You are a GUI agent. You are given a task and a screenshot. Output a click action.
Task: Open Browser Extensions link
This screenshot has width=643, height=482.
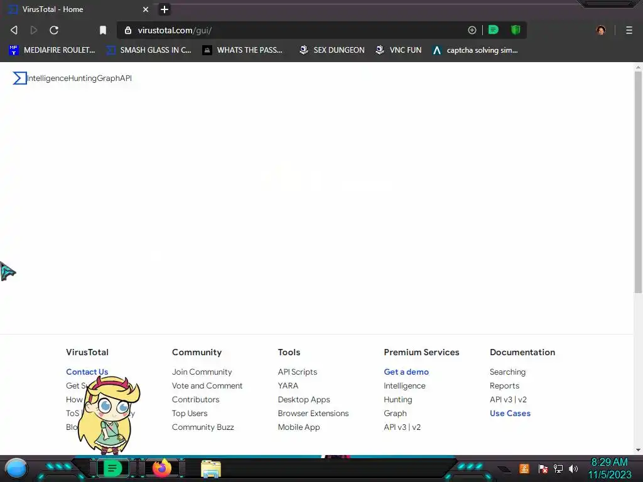coord(313,413)
